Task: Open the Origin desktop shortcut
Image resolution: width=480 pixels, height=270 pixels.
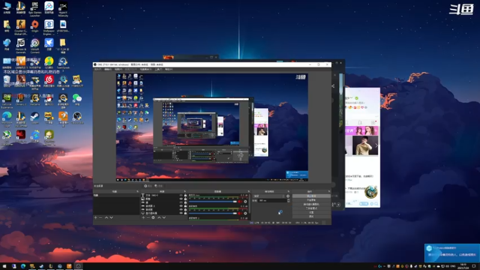Action: pos(35,26)
